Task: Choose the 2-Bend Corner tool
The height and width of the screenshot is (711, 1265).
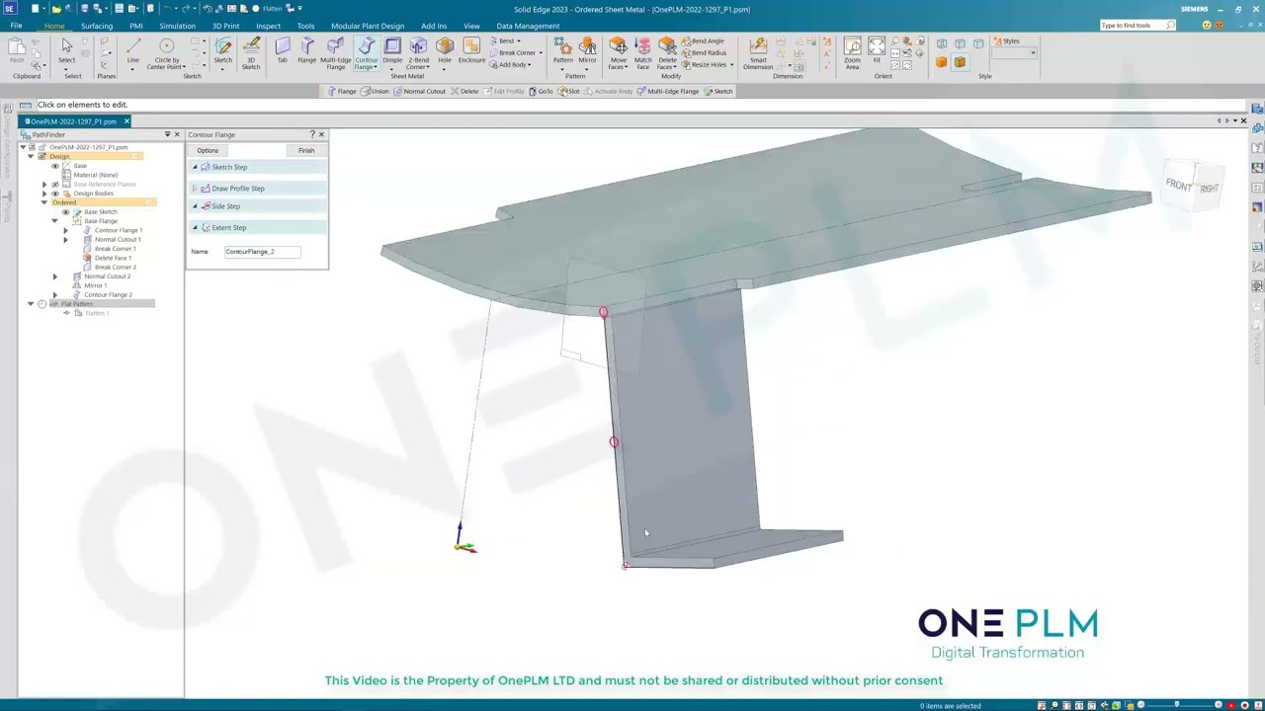Action: [x=419, y=53]
